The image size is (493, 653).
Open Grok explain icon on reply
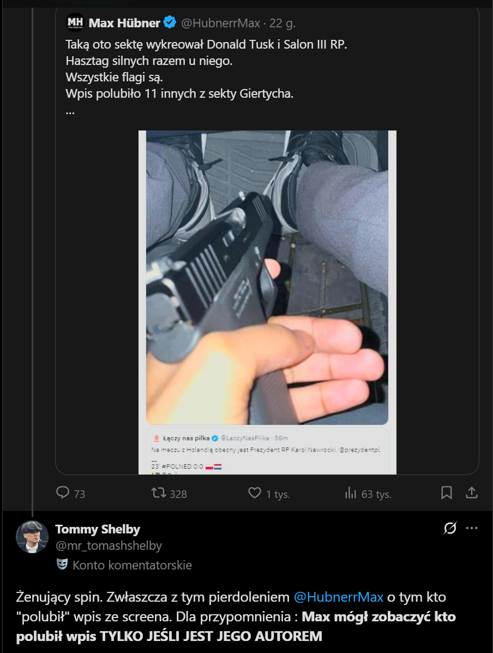450,528
